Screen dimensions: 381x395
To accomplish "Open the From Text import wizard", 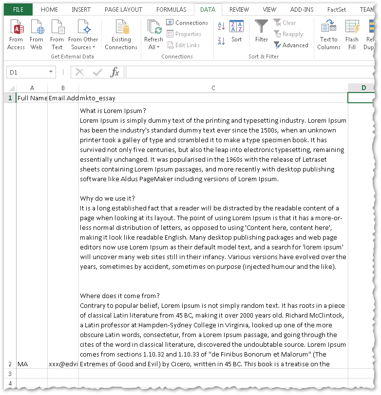I will (x=57, y=35).
